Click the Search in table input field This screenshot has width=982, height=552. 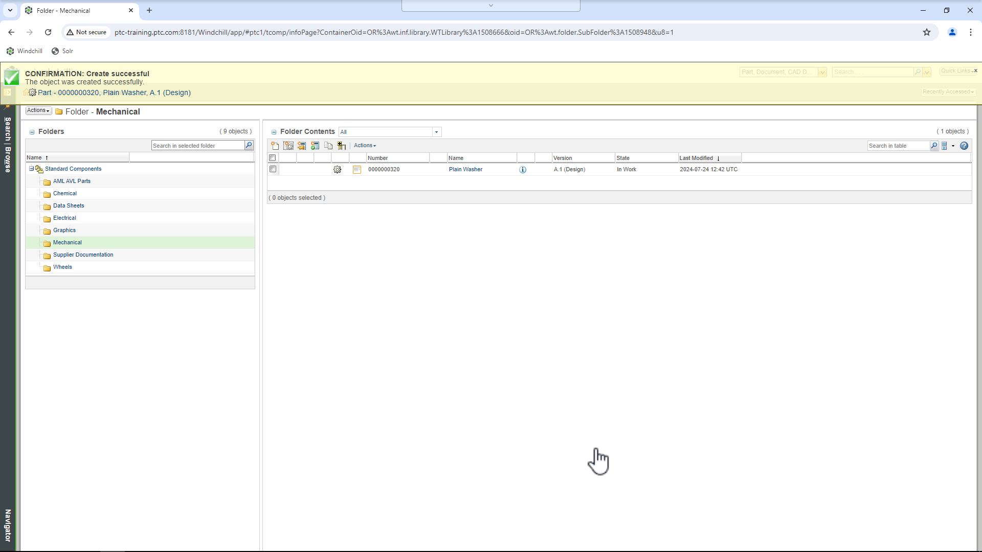pyautogui.click(x=899, y=146)
